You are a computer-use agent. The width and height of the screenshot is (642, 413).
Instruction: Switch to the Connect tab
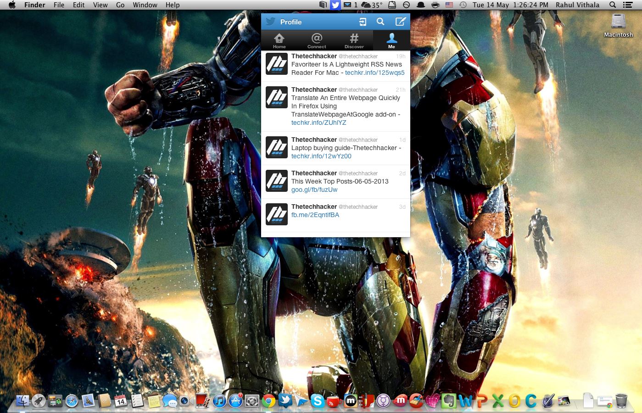317,40
